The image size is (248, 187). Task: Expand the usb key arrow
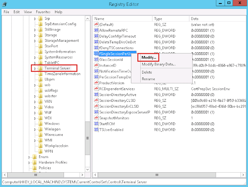tap(35, 85)
